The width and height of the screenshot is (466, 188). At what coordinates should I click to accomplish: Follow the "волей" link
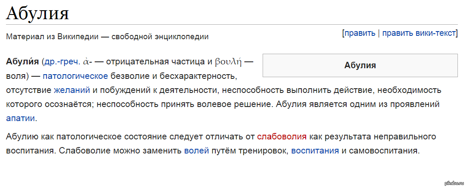point(197,150)
